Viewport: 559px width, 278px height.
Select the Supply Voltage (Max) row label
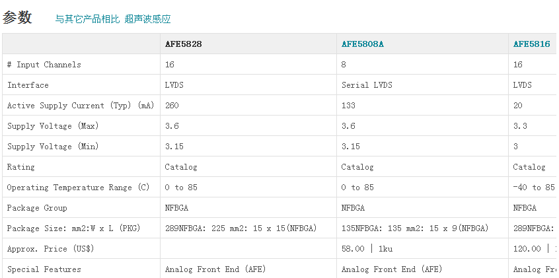(53, 126)
